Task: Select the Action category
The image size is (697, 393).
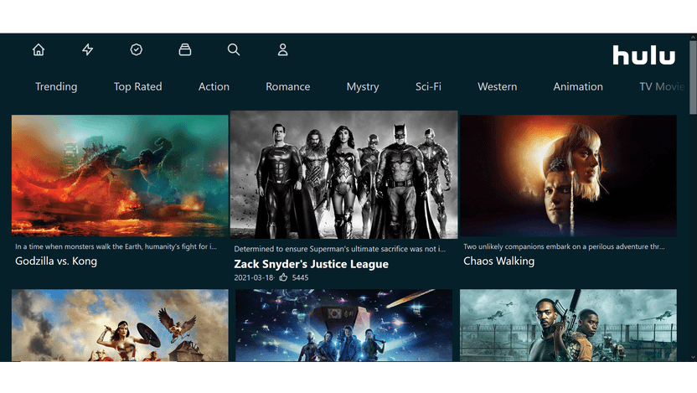Action: (214, 86)
